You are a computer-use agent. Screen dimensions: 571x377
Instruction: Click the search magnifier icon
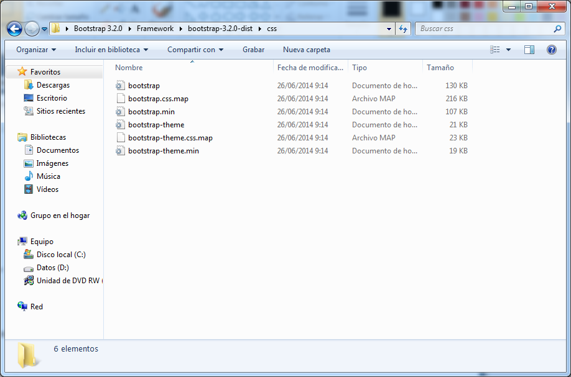(x=557, y=29)
